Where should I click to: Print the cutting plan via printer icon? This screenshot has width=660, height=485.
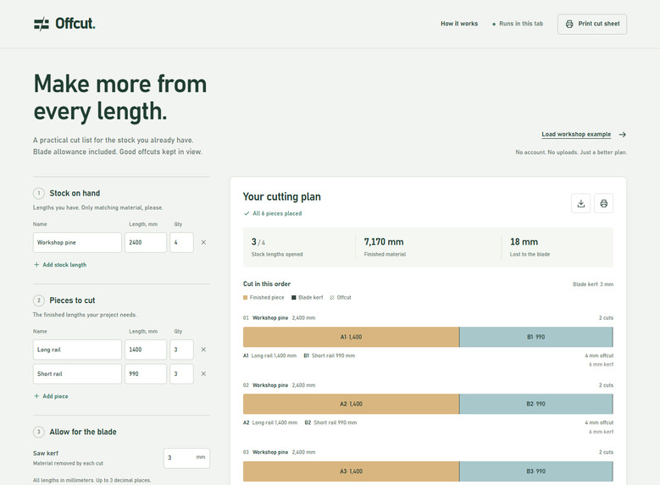point(603,204)
